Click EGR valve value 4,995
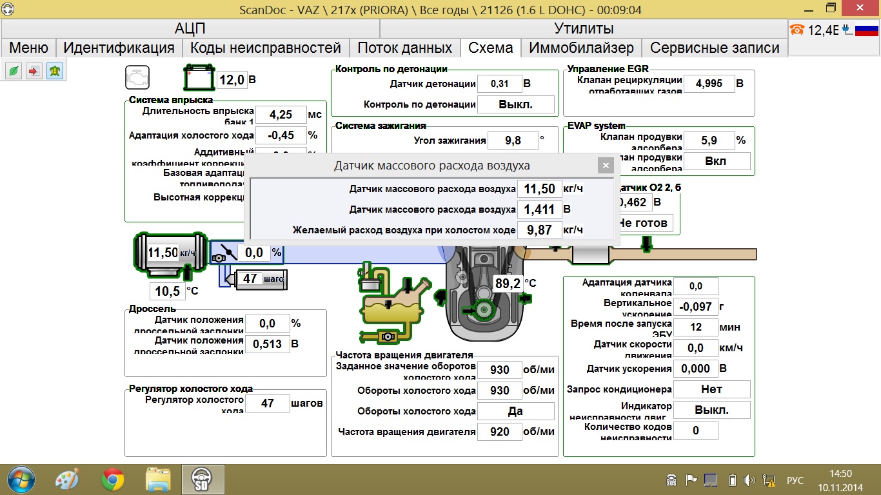The height and width of the screenshot is (495, 881). [709, 83]
